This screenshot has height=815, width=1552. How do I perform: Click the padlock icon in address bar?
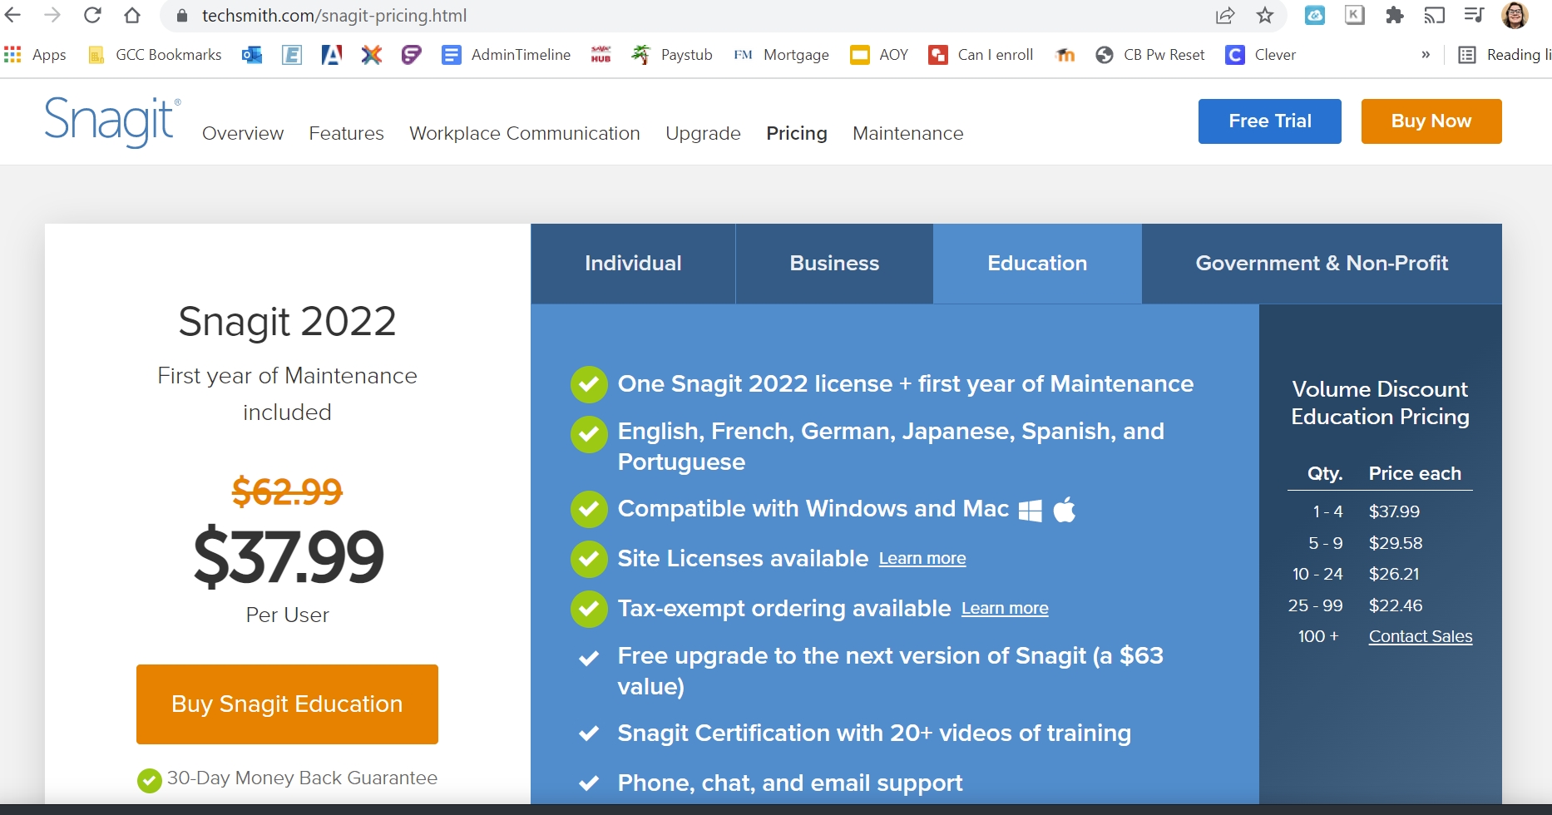point(182,16)
